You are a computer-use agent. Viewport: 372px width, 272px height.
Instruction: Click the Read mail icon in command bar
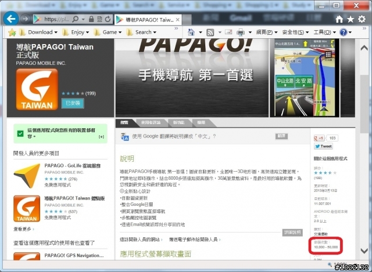[x=228, y=32]
